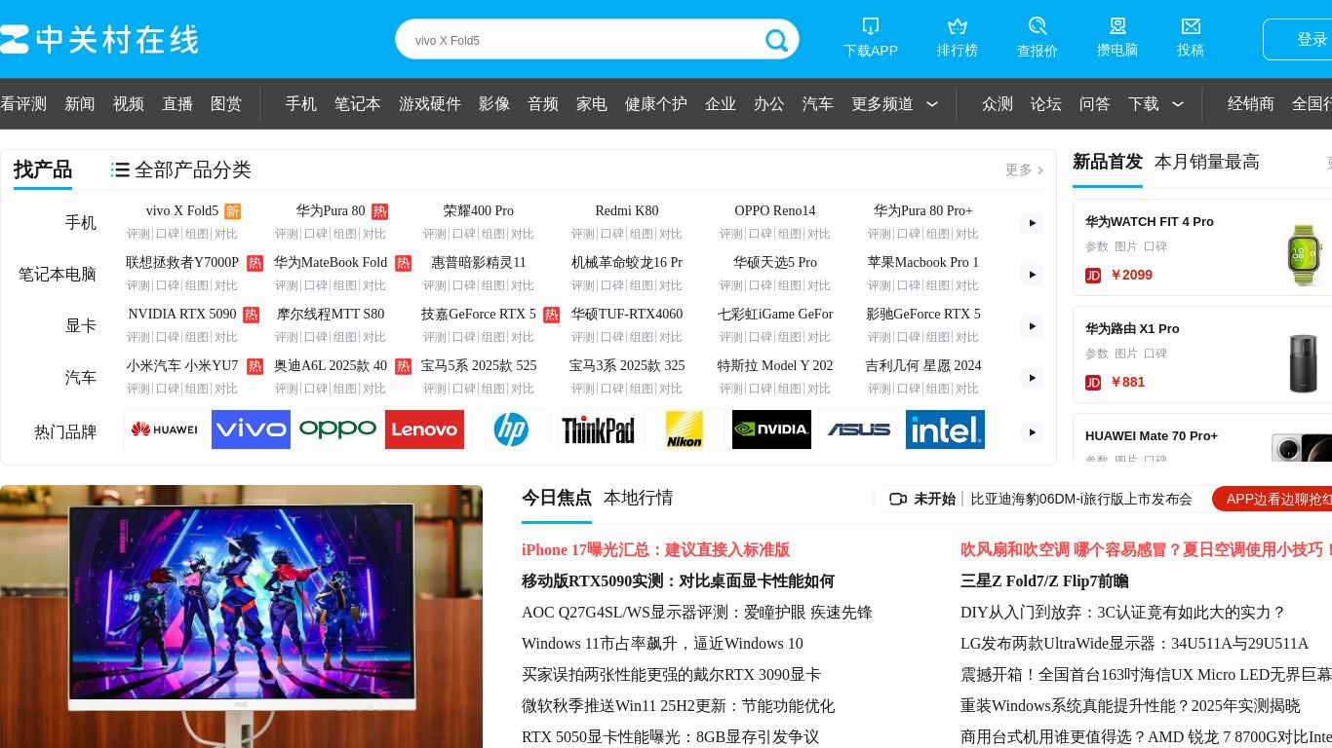Open 特斯拉 Model Y product link

point(775,366)
